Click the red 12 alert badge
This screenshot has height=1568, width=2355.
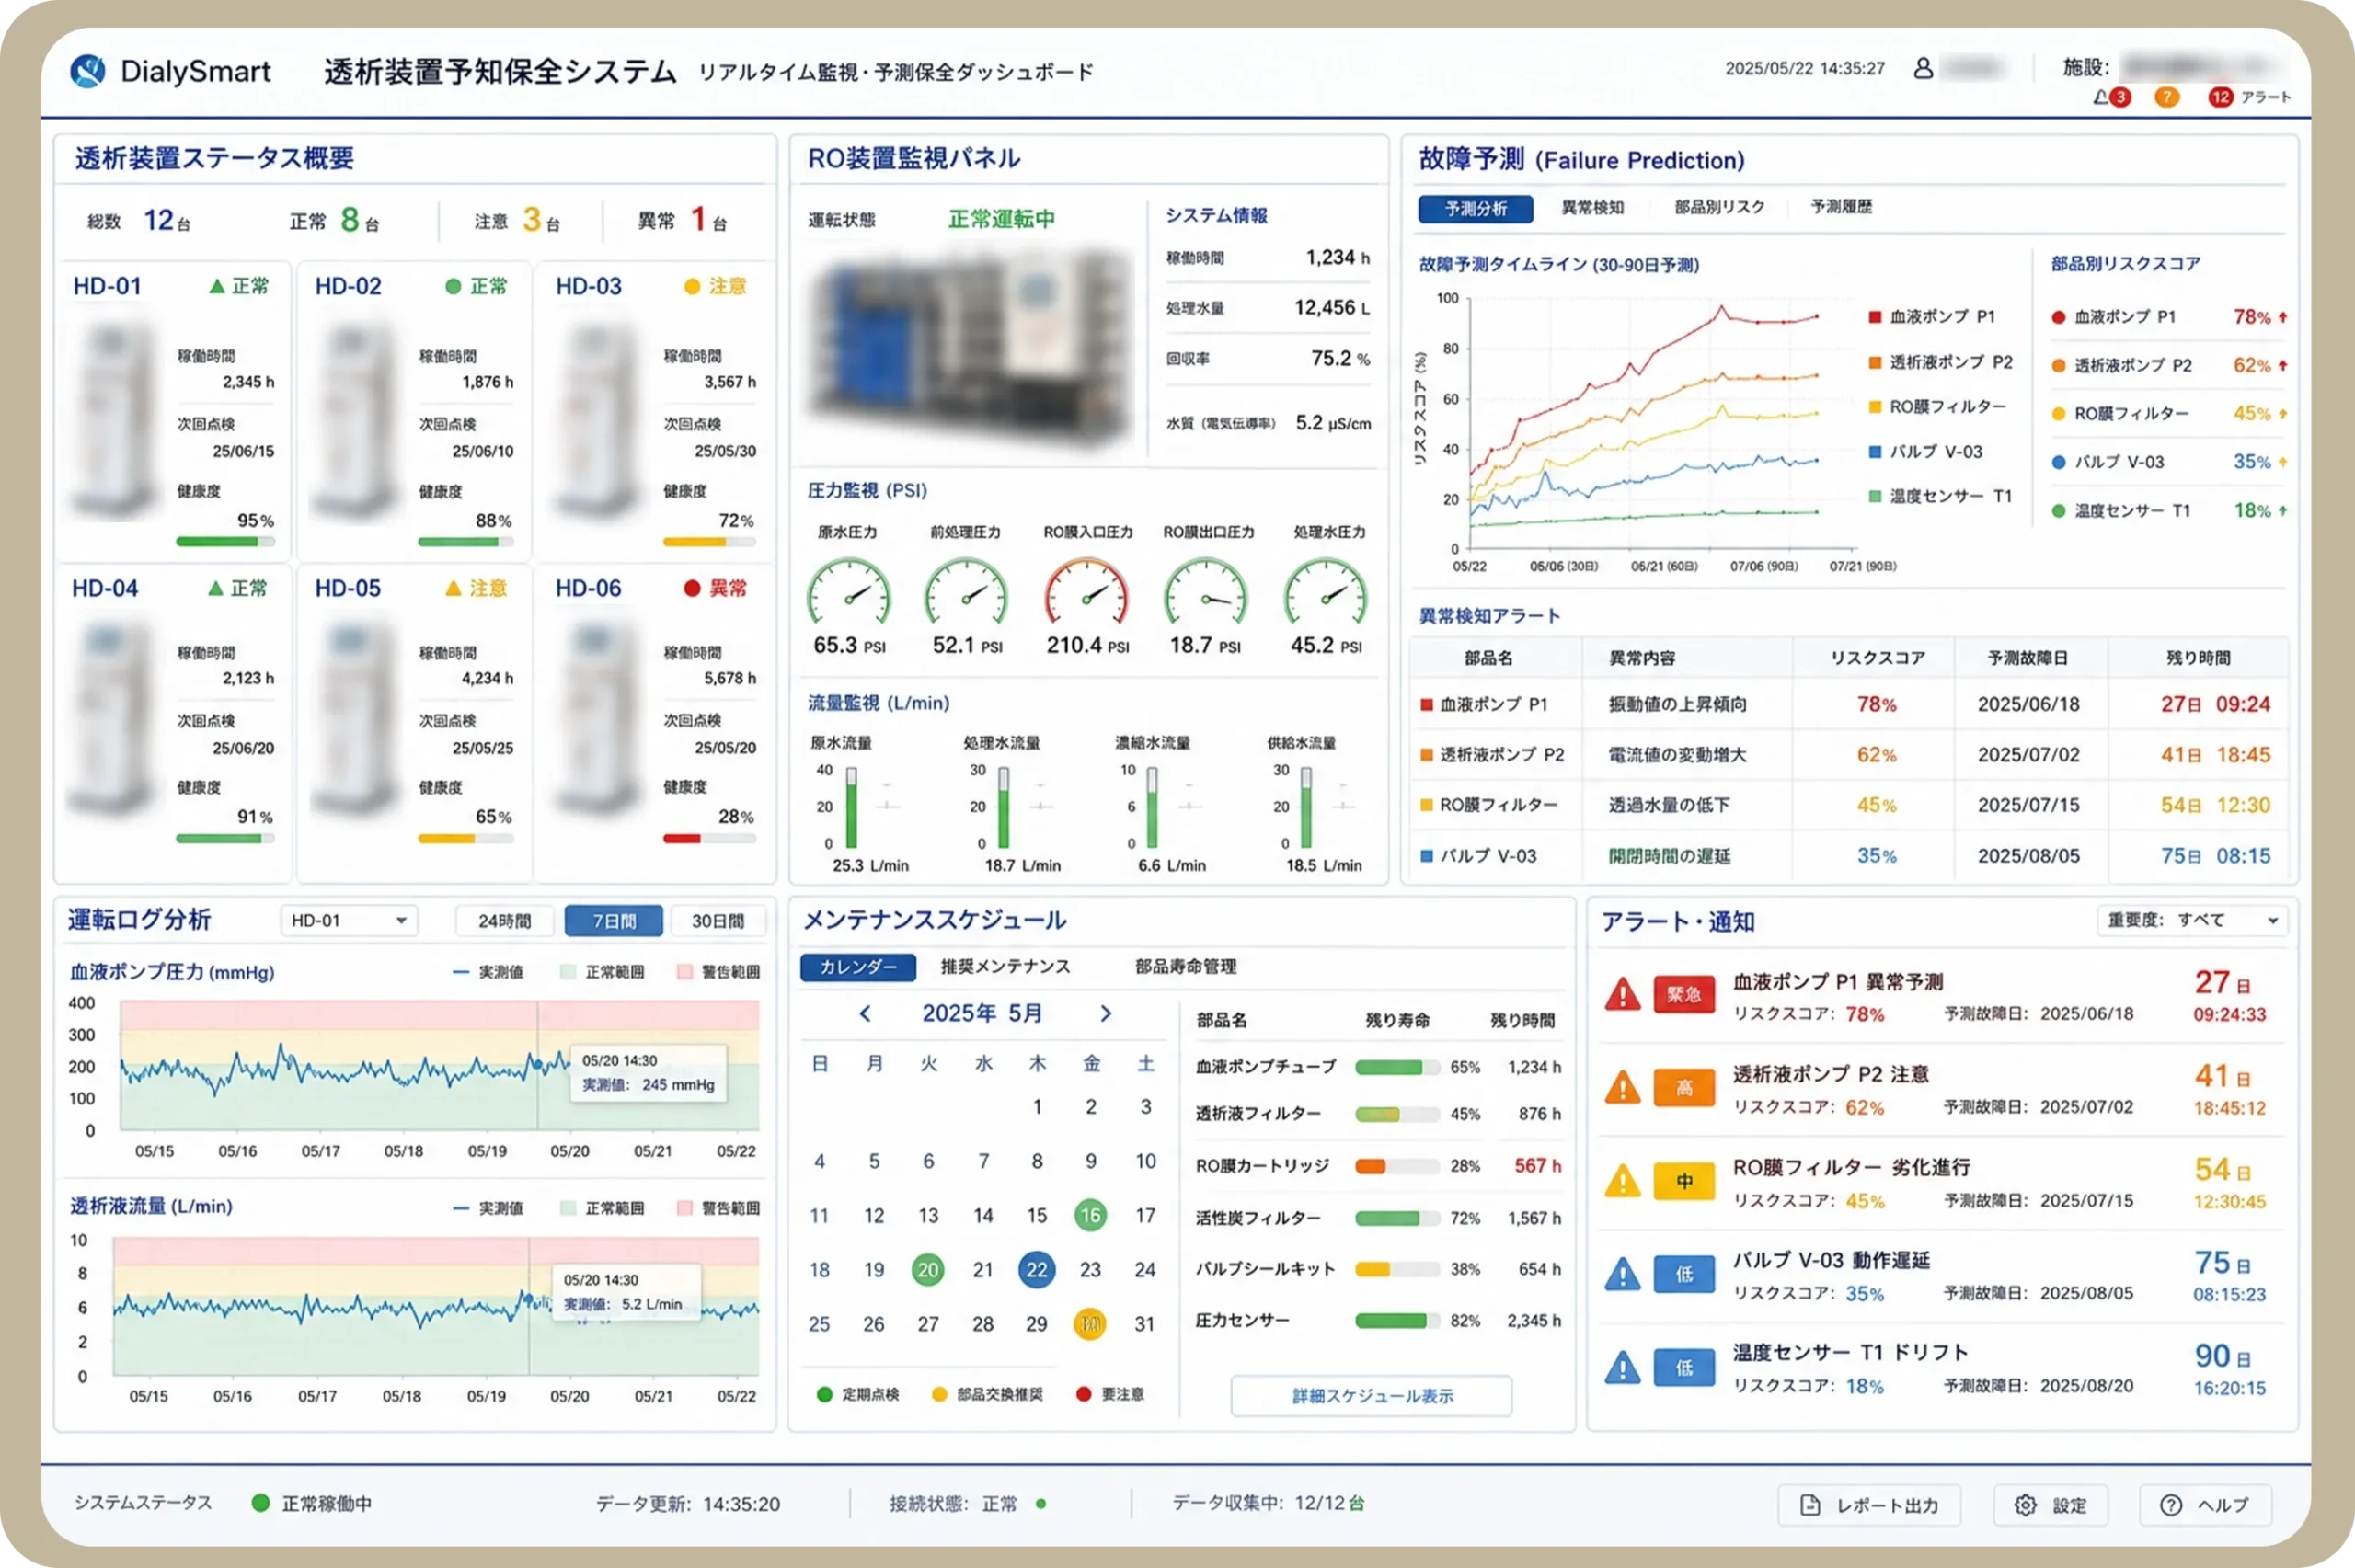pyautogui.click(x=2220, y=97)
